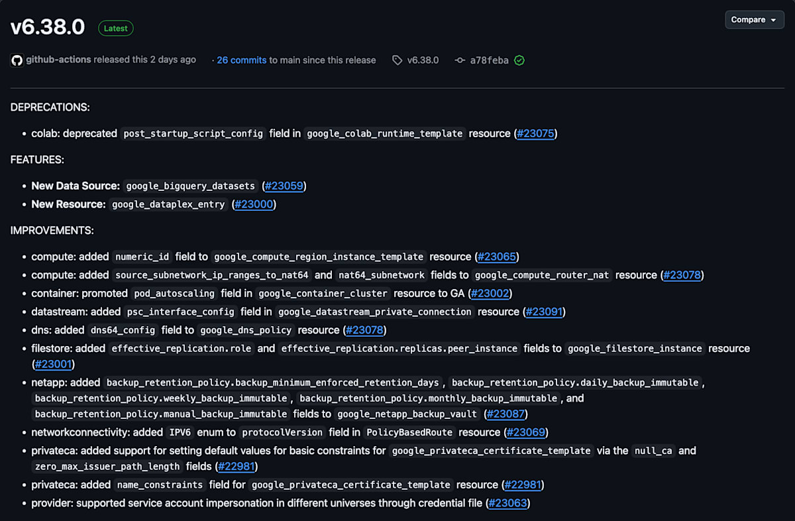This screenshot has width=795, height=521.
Task: Click google_datastream_private_connection code text
Action: [375, 312]
